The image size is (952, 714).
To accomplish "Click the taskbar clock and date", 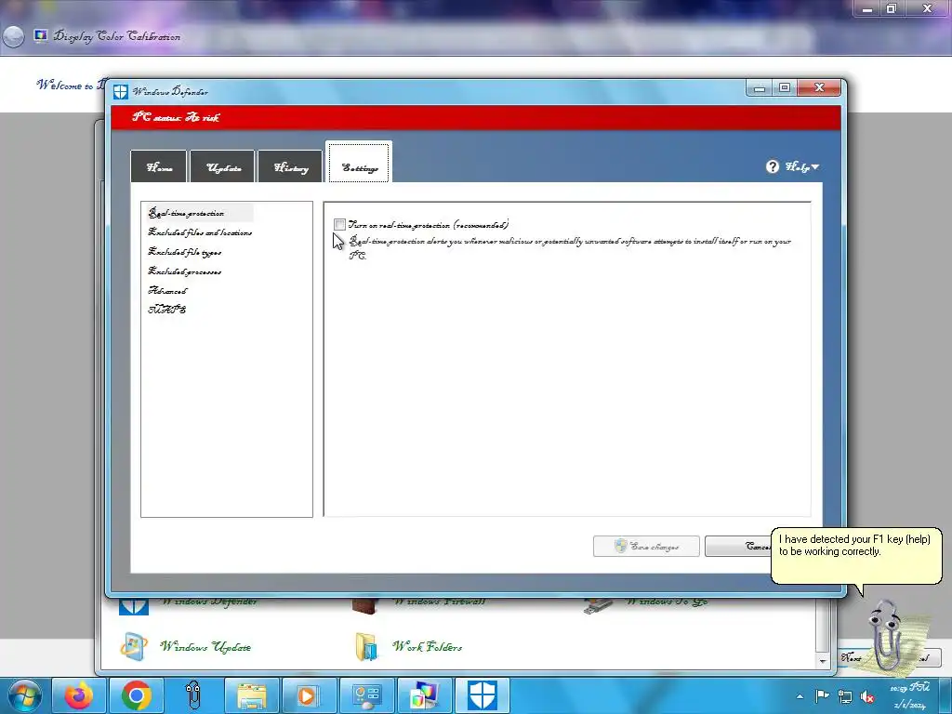I will coord(909,696).
